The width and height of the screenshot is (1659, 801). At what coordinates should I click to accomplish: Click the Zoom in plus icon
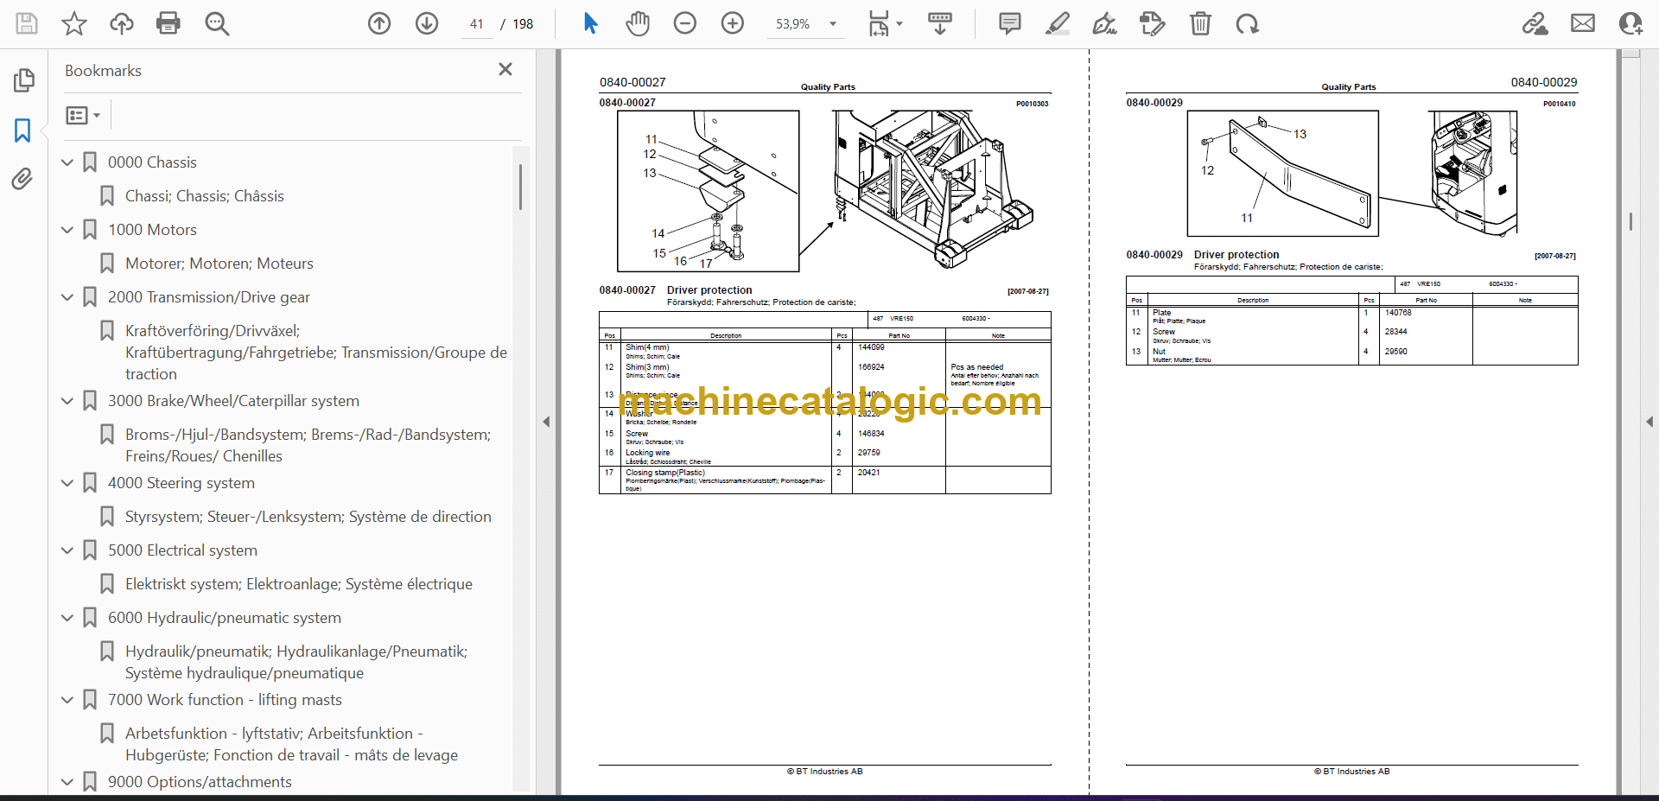(x=732, y=23)
